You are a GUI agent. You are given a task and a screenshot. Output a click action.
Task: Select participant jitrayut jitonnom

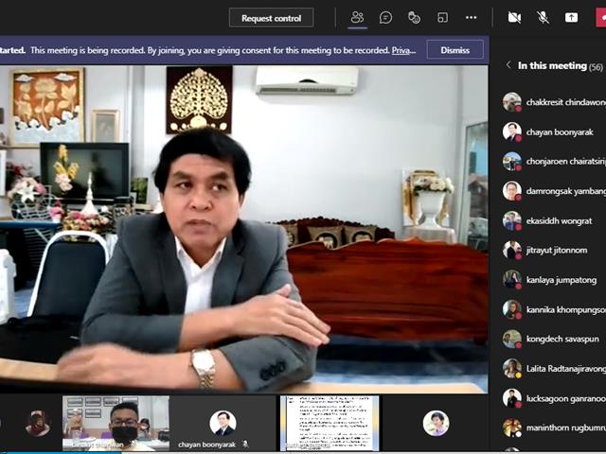click(553, 250)
